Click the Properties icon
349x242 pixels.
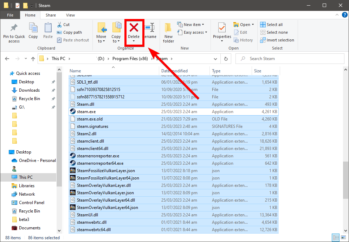(x=222, y=28)
